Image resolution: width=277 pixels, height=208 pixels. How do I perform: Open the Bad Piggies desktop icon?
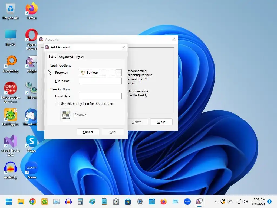[x=11, y=117]
